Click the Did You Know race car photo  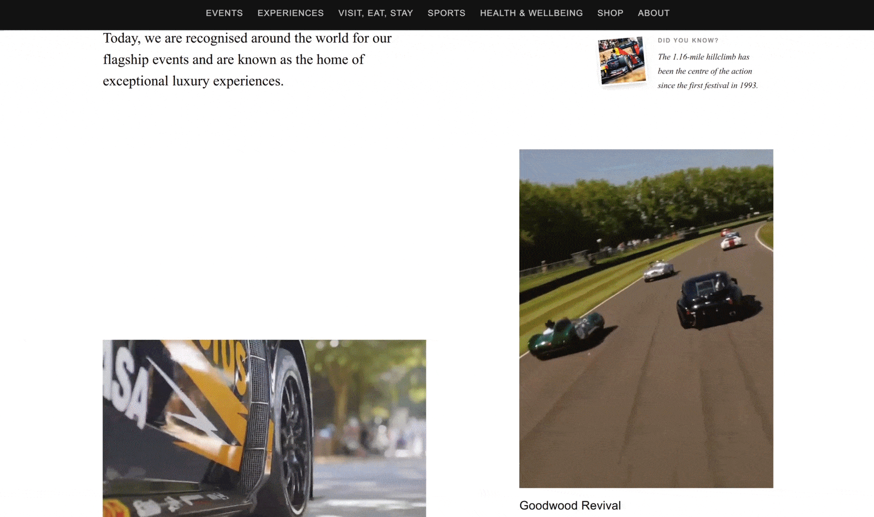point(622,61)
